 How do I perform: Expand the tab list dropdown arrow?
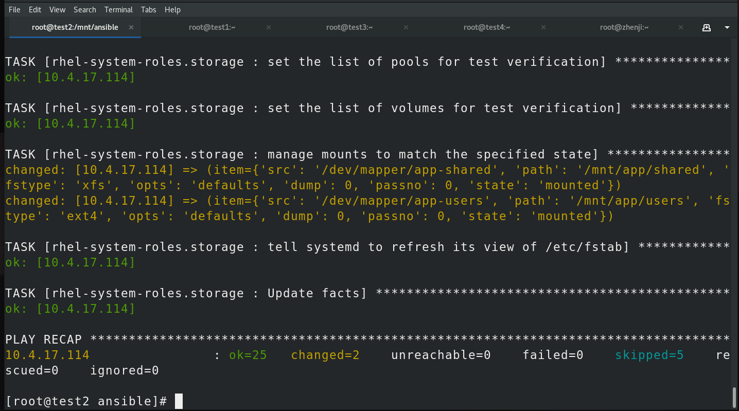coord(727,27)
